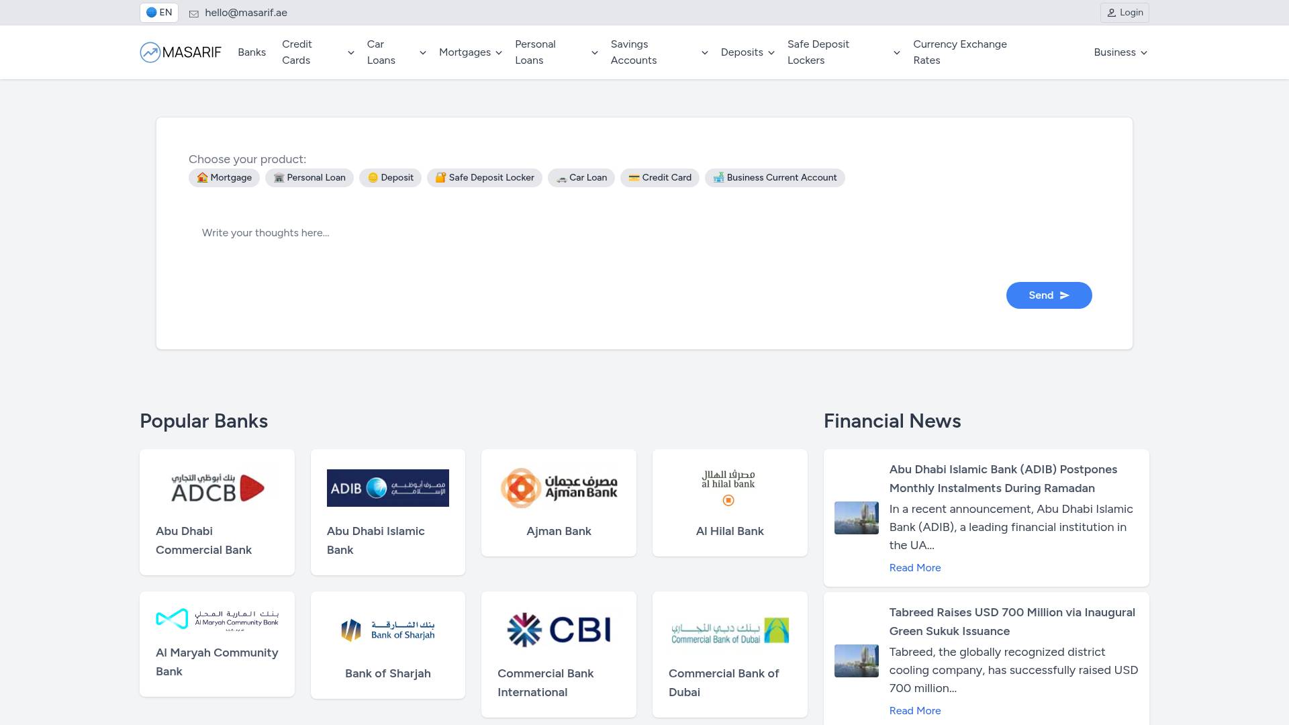1289x725 pixels.
Task: Select the Deposit product chip
Action: click(x=390, y=178)
